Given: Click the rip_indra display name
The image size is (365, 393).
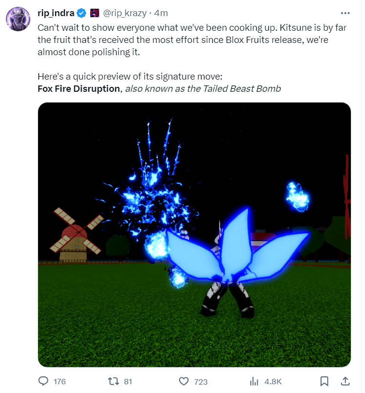Looking at the screenshot, I should [56, 13].
